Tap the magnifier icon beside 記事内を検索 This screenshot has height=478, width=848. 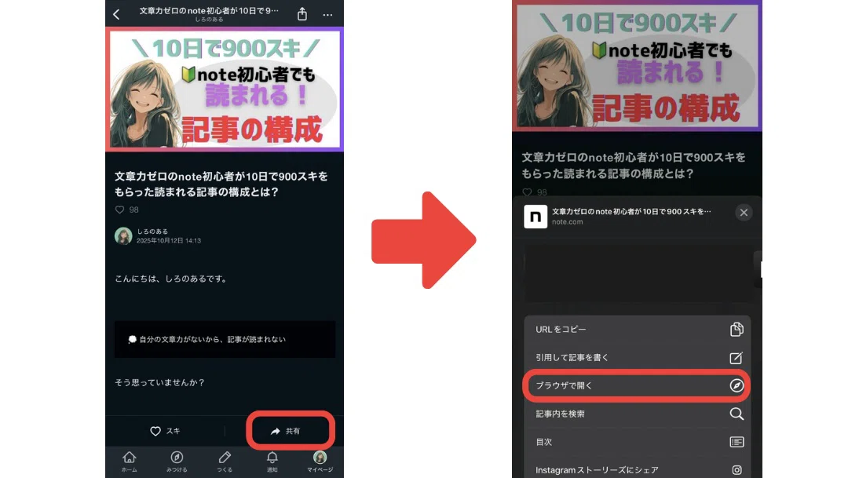pos(737,414)
